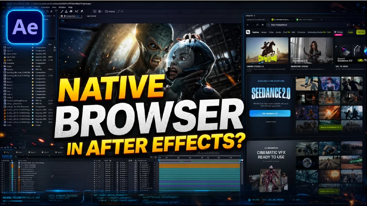Screen dimensions: 367x206
Task: Click the char breadcrumb in composition viewer
Action: (x=63, y=21)
